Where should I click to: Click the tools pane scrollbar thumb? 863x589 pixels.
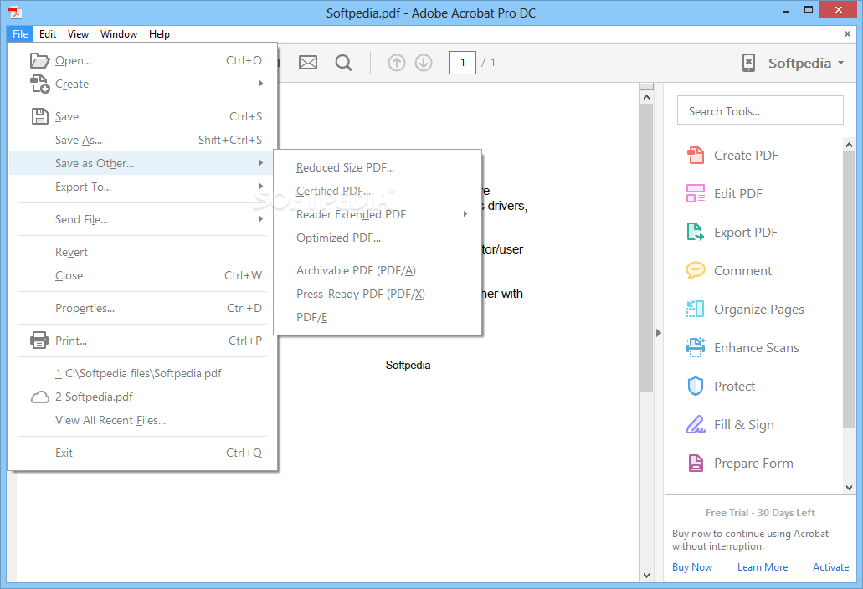[849, 289]
